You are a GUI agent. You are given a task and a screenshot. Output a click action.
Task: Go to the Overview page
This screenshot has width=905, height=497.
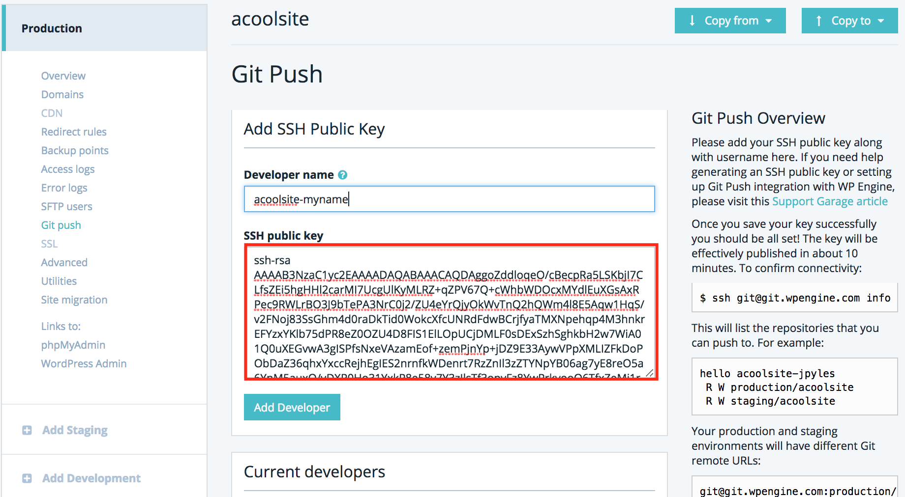[x=63, y=76]
